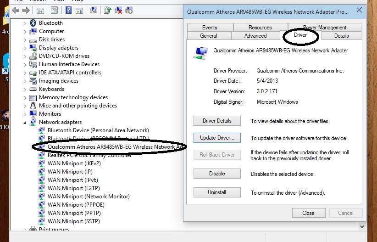
Task: Select the Driver tab
Action: [300, 35]
